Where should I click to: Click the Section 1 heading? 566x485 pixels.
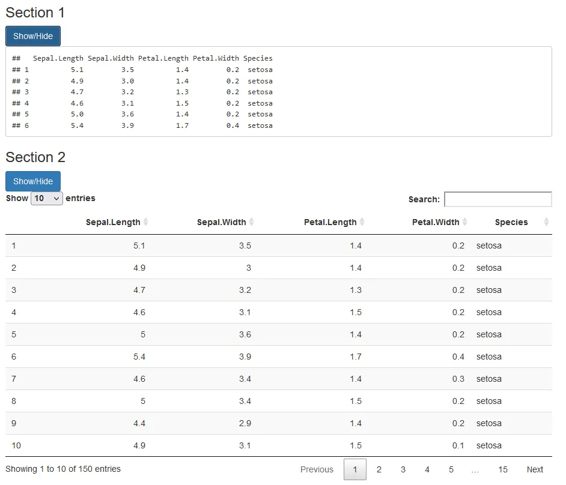35,13
